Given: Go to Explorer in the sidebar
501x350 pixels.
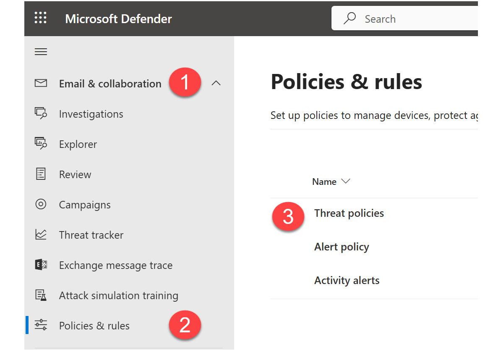Looking at the screenshot, I should click(x=78, y=144).
